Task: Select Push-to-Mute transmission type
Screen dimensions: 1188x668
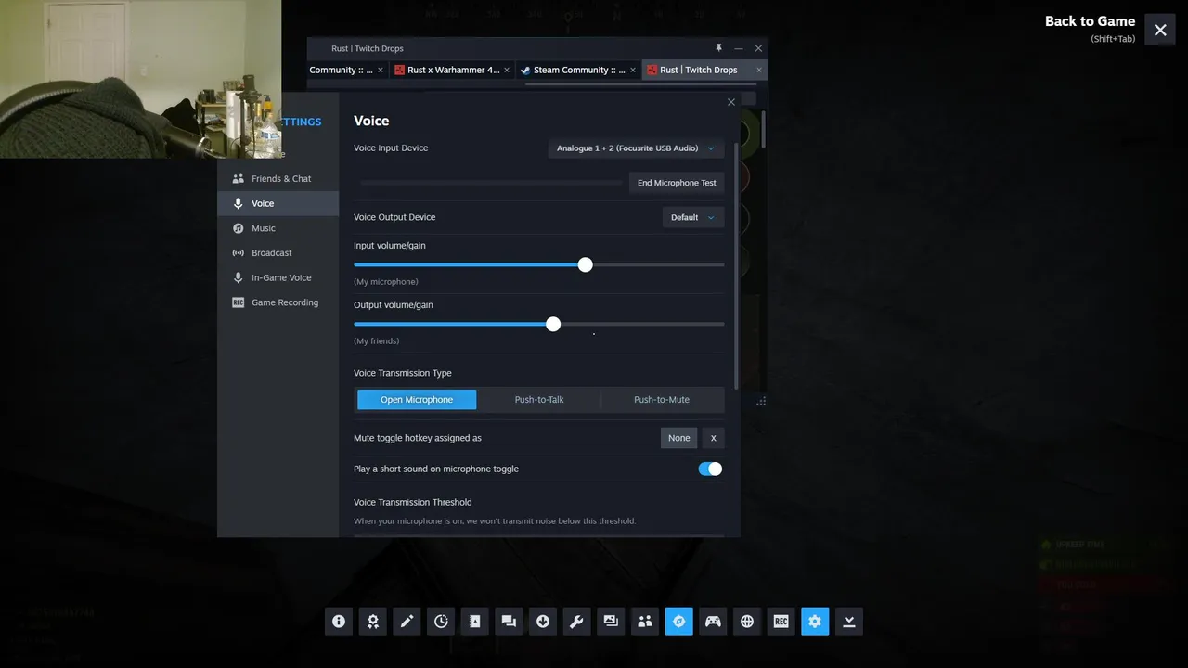Action: coord(662,400)
